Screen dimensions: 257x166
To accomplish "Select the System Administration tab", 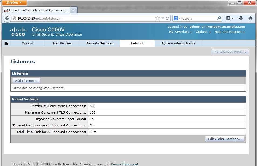I will 178,43.
